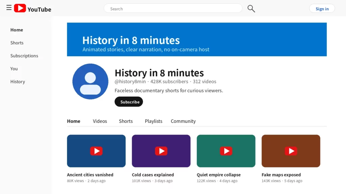The width and height of the screenshot is (346, 194).
Task: Click the blue channel banner image
Action: point(197,39)
